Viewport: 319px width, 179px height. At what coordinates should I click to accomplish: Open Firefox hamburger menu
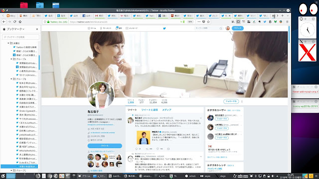click(287, 22)
